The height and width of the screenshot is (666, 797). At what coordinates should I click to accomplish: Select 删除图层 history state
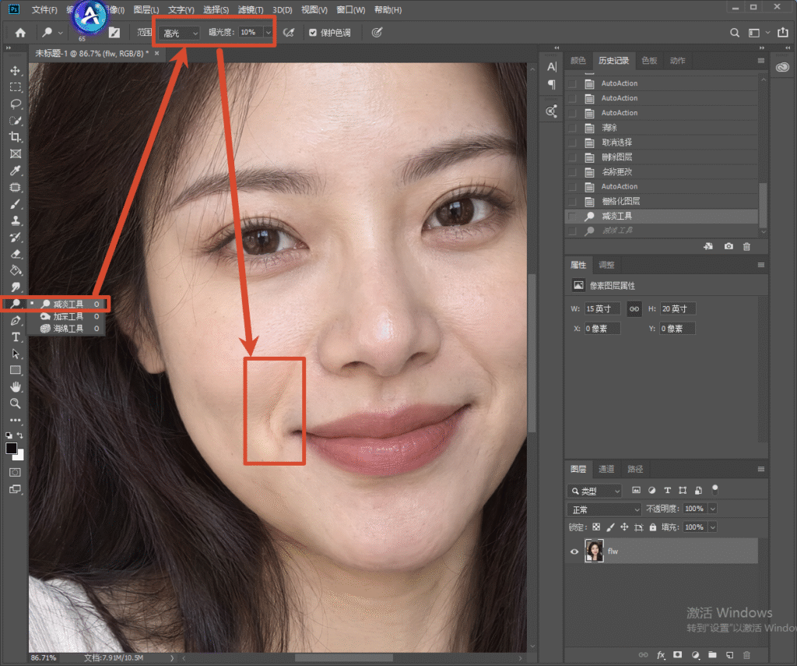[x=662, y=157]
